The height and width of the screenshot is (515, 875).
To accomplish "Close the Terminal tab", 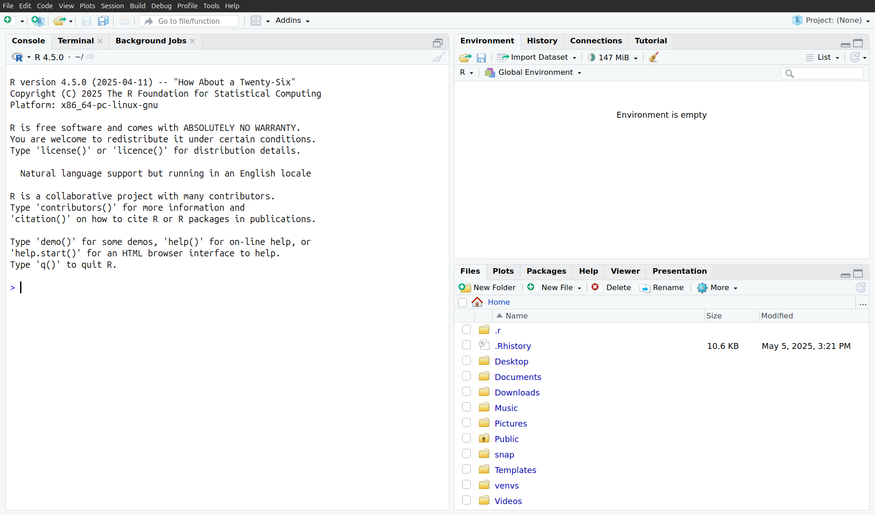I will pos(100,41).
